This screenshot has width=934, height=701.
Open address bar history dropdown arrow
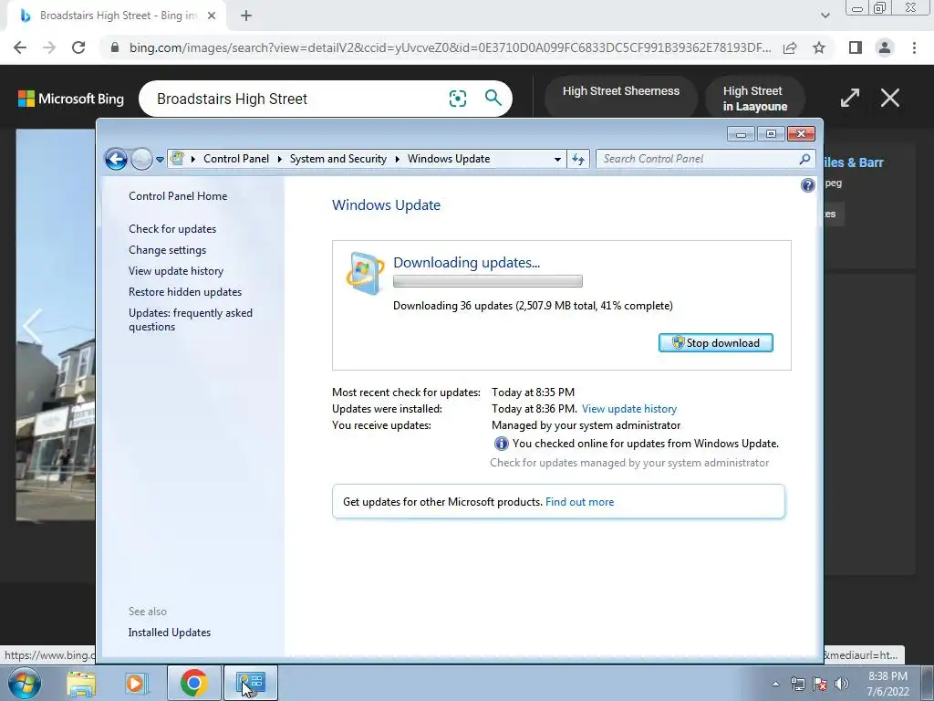(557, 159)
